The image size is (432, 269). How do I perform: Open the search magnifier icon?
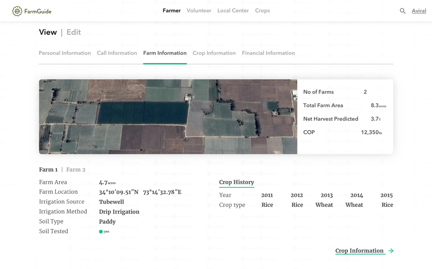click(x=403, y=11)
